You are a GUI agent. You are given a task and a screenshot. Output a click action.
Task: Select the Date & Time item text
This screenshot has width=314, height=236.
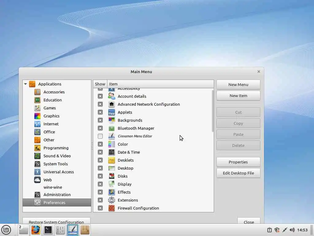[129, 152]
